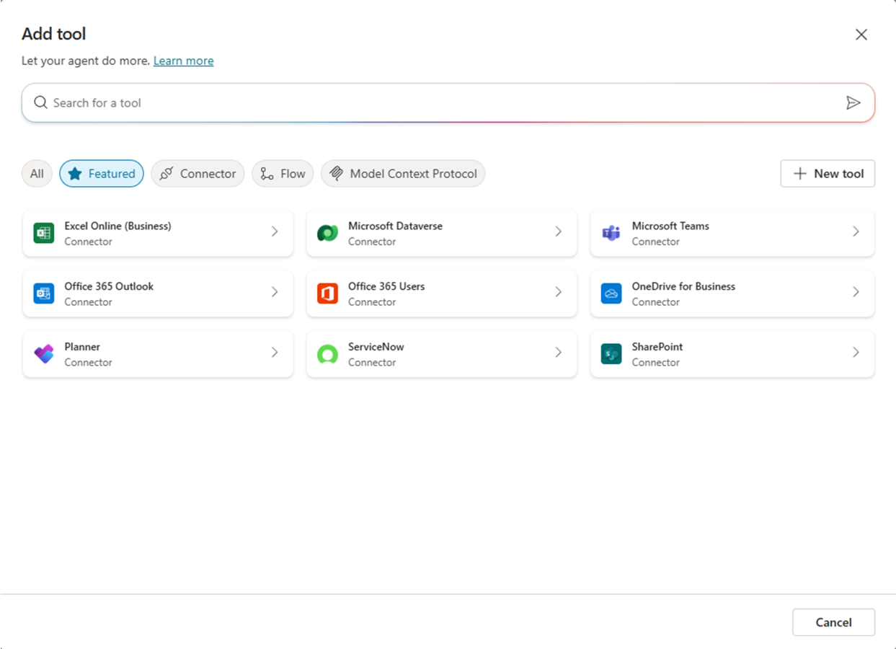Click the Excel Online (Business) icon
Image resolution: width=896 pixels, height=649 pixels.
[x=44, y=233]
